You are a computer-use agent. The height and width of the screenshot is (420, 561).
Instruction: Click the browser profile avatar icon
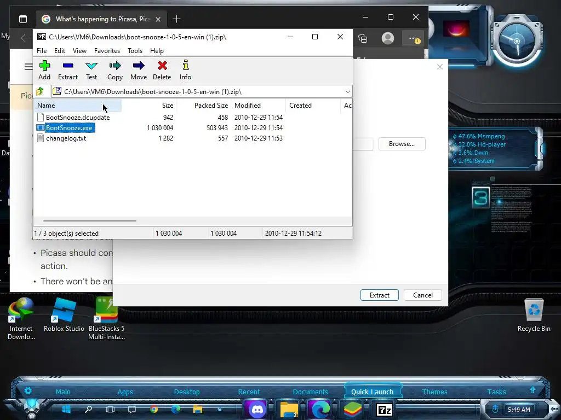pos(388,38)
